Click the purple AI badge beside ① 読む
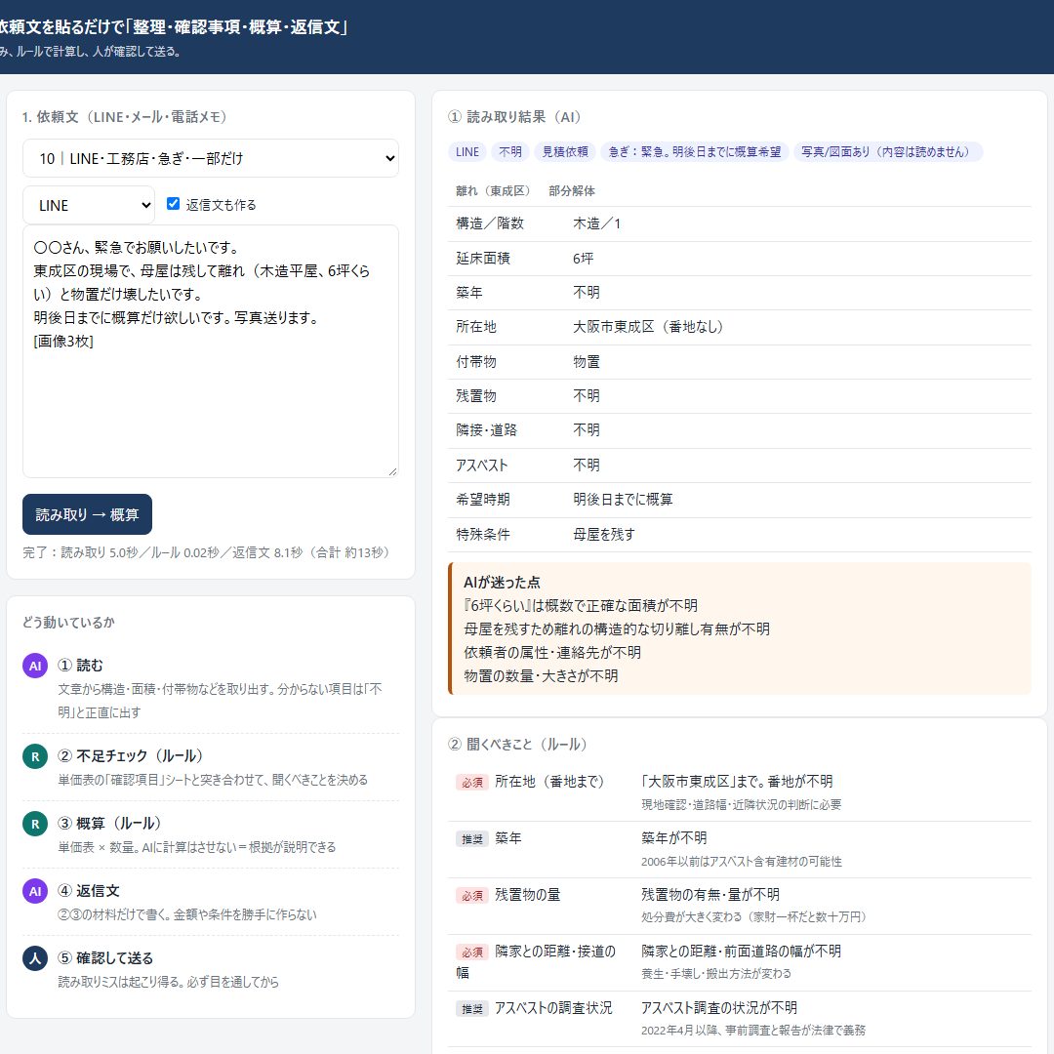The width and height of the screenshot is (1054, 1054). 35,666
